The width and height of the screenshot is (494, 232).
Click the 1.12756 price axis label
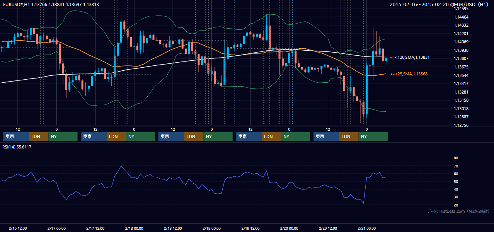click(462, 125)
